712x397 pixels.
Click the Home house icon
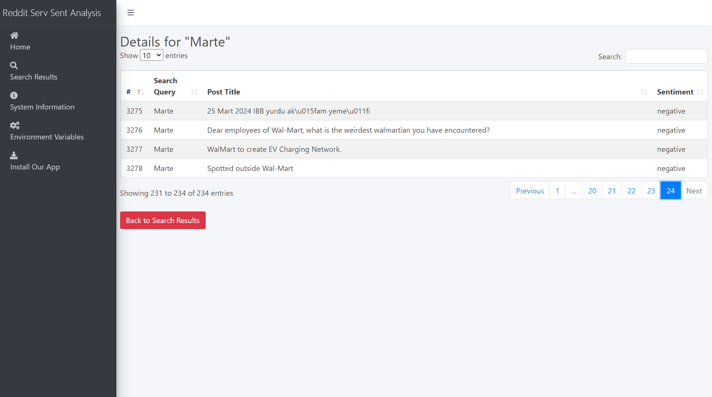tap(14, 36)
